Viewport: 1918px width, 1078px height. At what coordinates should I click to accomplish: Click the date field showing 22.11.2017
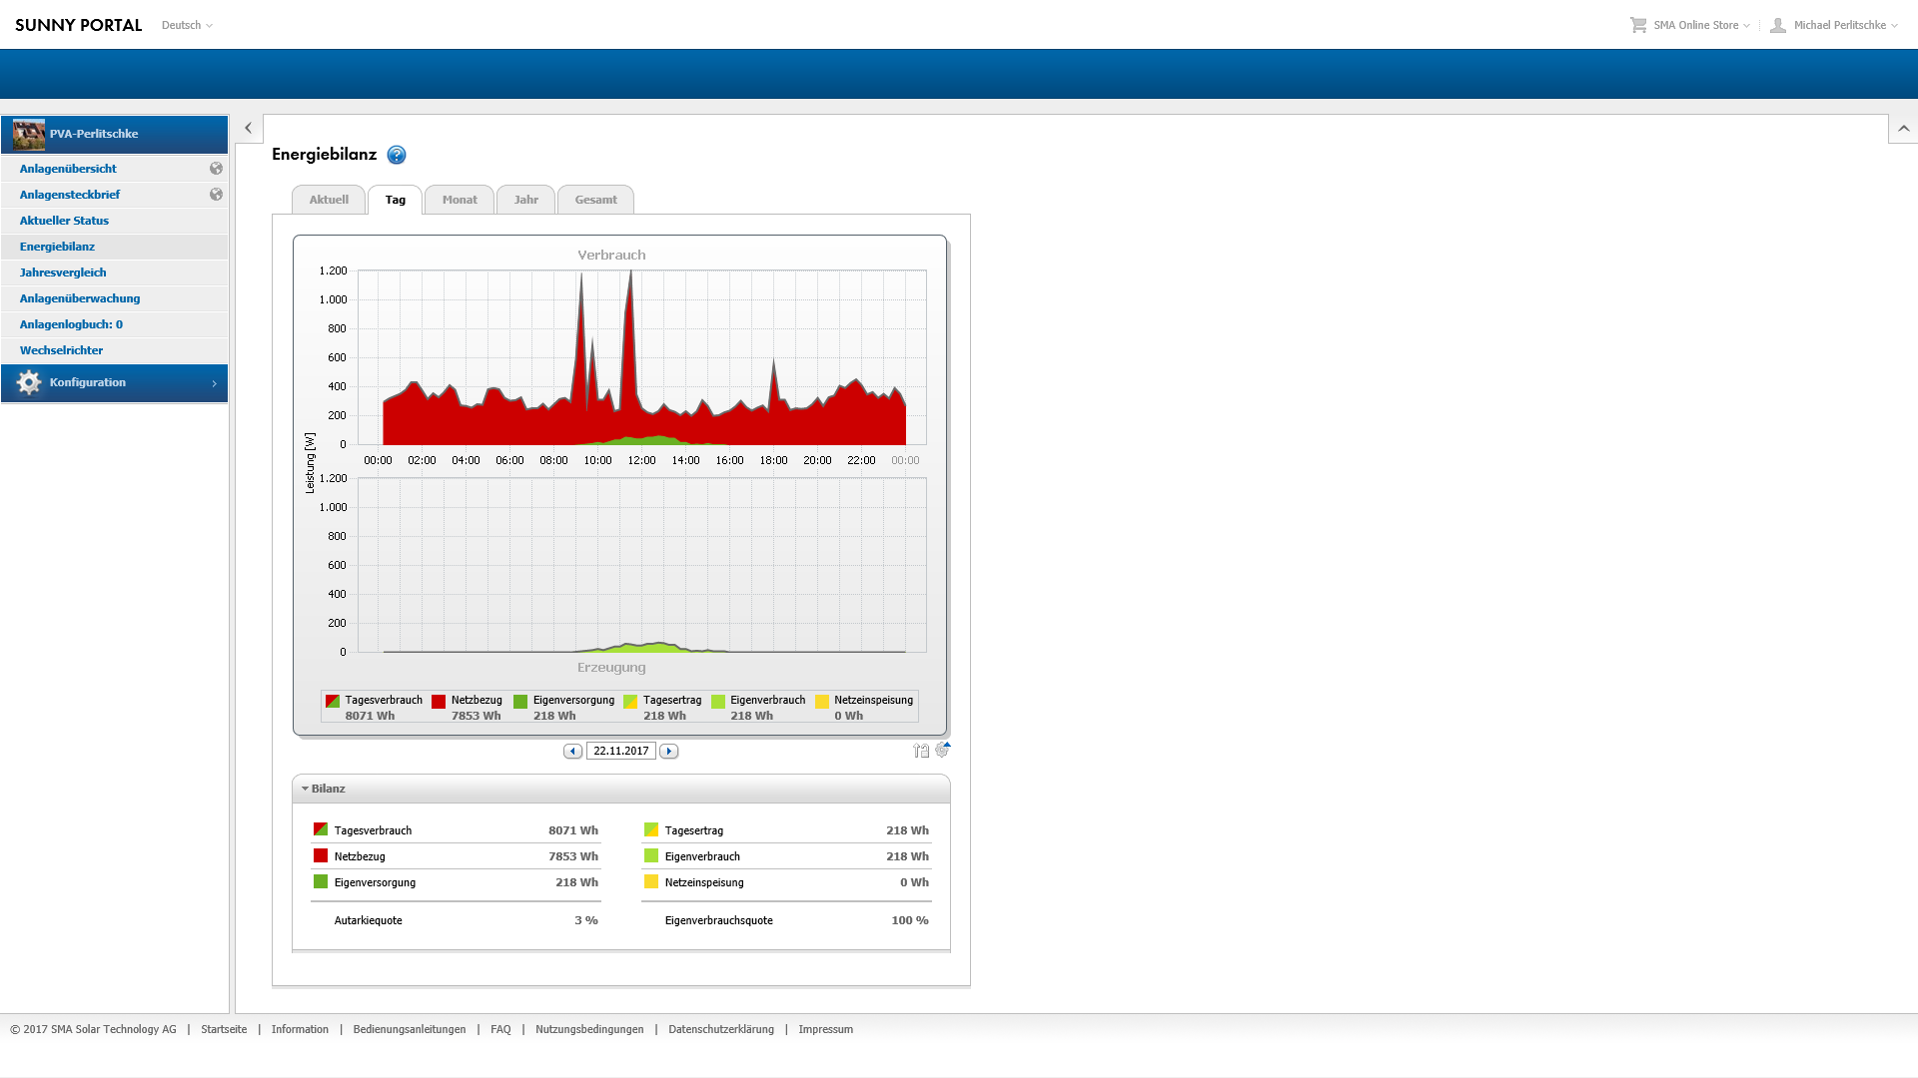(x=621, y=751)
